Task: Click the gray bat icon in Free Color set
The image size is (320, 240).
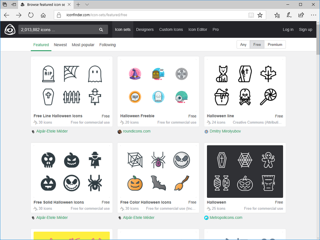Action: (x=158, y=183)
